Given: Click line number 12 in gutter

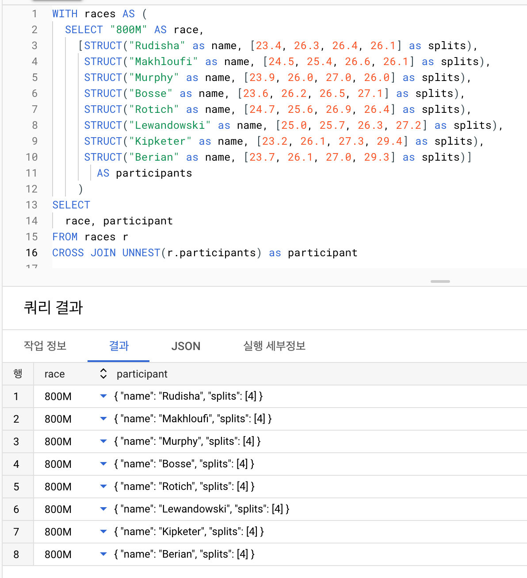Looking at the screenshot, I should (32, 189).
